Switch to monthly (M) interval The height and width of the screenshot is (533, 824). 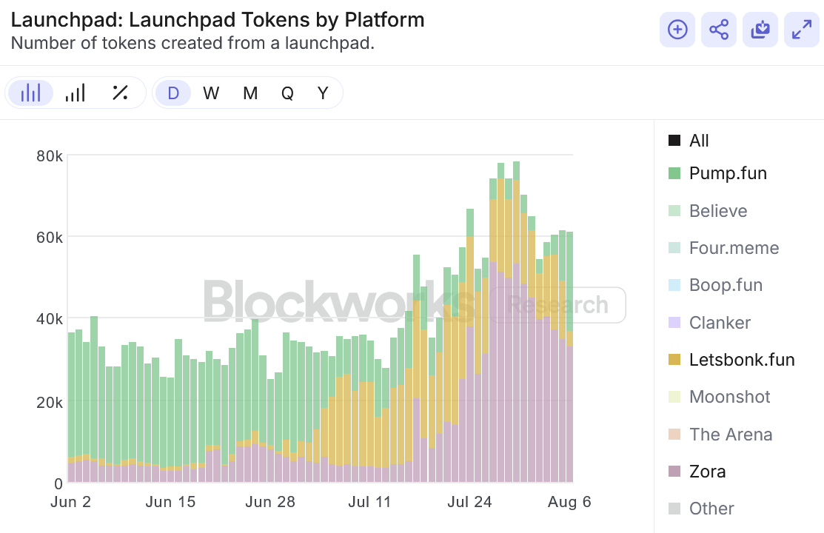coord(250,93)
